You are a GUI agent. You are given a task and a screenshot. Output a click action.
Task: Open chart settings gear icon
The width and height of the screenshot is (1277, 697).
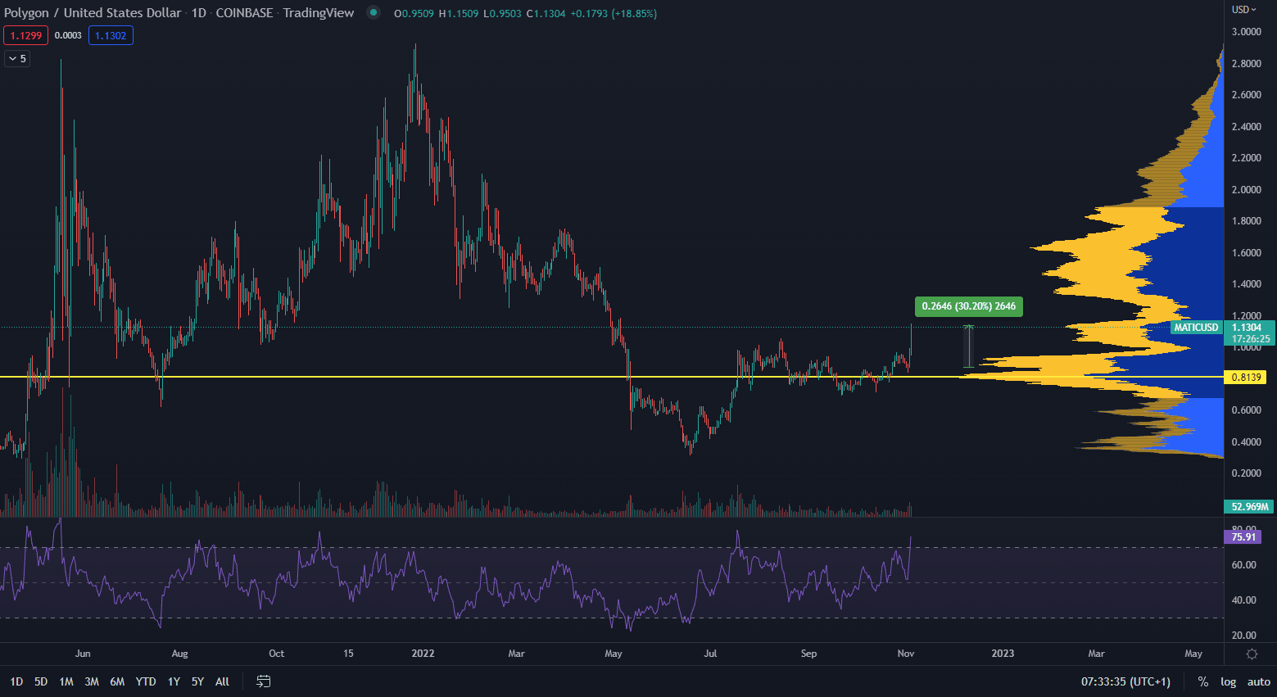[1252, 654]
